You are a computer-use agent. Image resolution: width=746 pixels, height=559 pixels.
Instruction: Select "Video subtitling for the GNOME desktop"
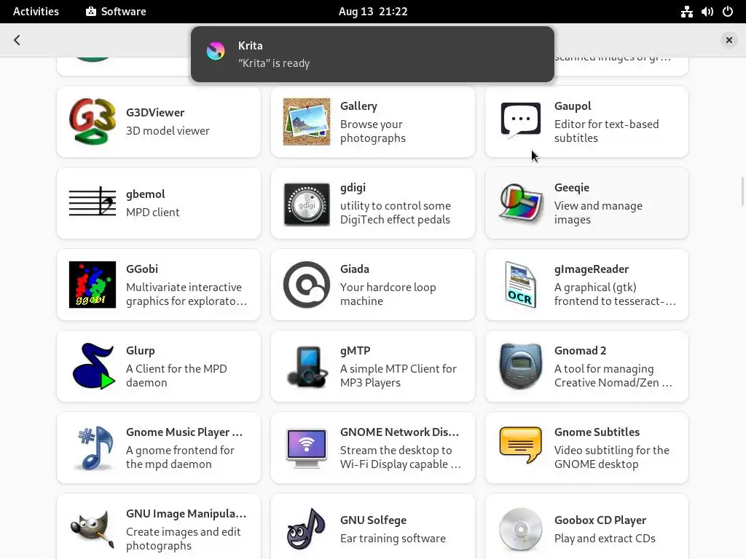tap(612, 457)
